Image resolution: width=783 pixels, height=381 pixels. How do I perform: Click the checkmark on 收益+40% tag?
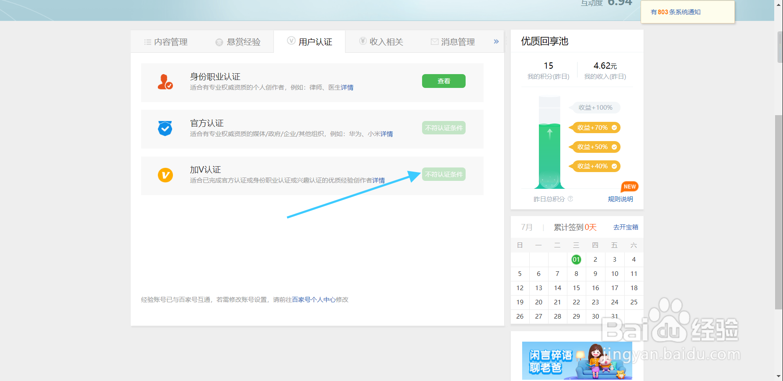pyautogui.click(x=614, y=166)
